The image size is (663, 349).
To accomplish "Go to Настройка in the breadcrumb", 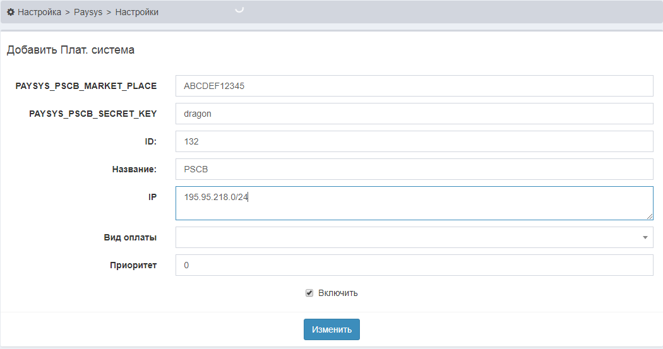I will coord(39,12).
